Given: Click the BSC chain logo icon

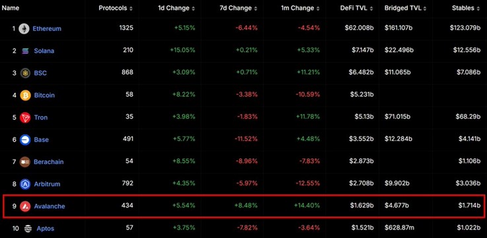Looking at the screenshot, I should pos(25,73).
